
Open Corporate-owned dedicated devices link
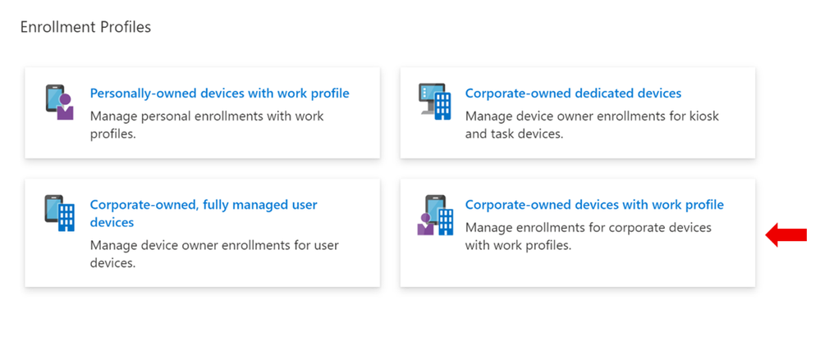[573, 93]
